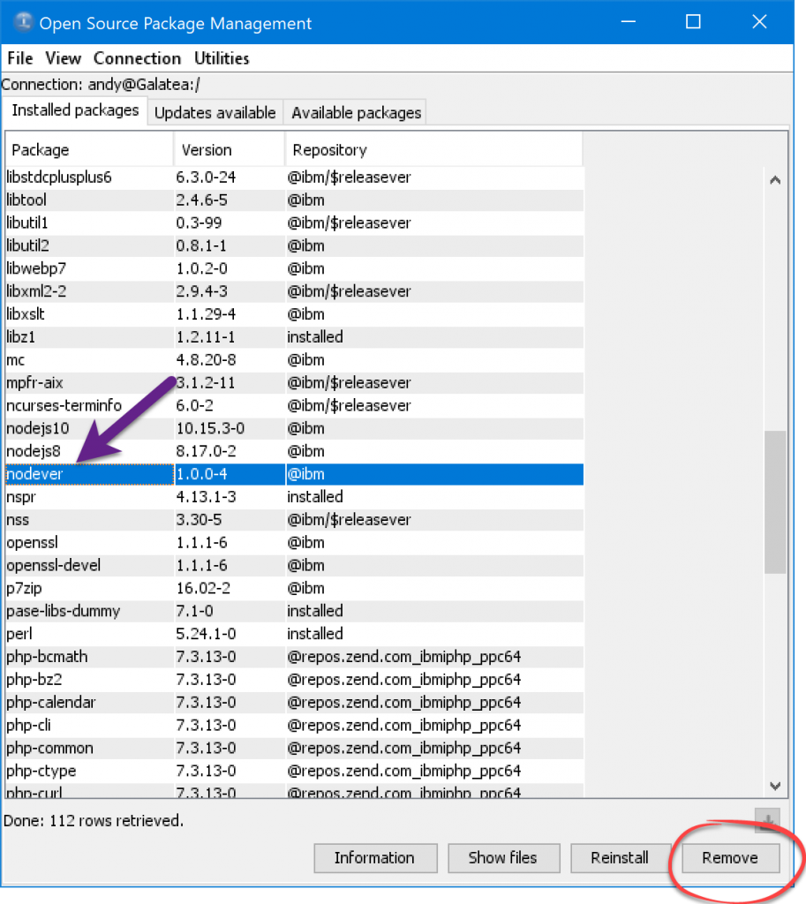Select the Installed packages tab
Screen dimensions: 806x904
[x=75, y=111]
